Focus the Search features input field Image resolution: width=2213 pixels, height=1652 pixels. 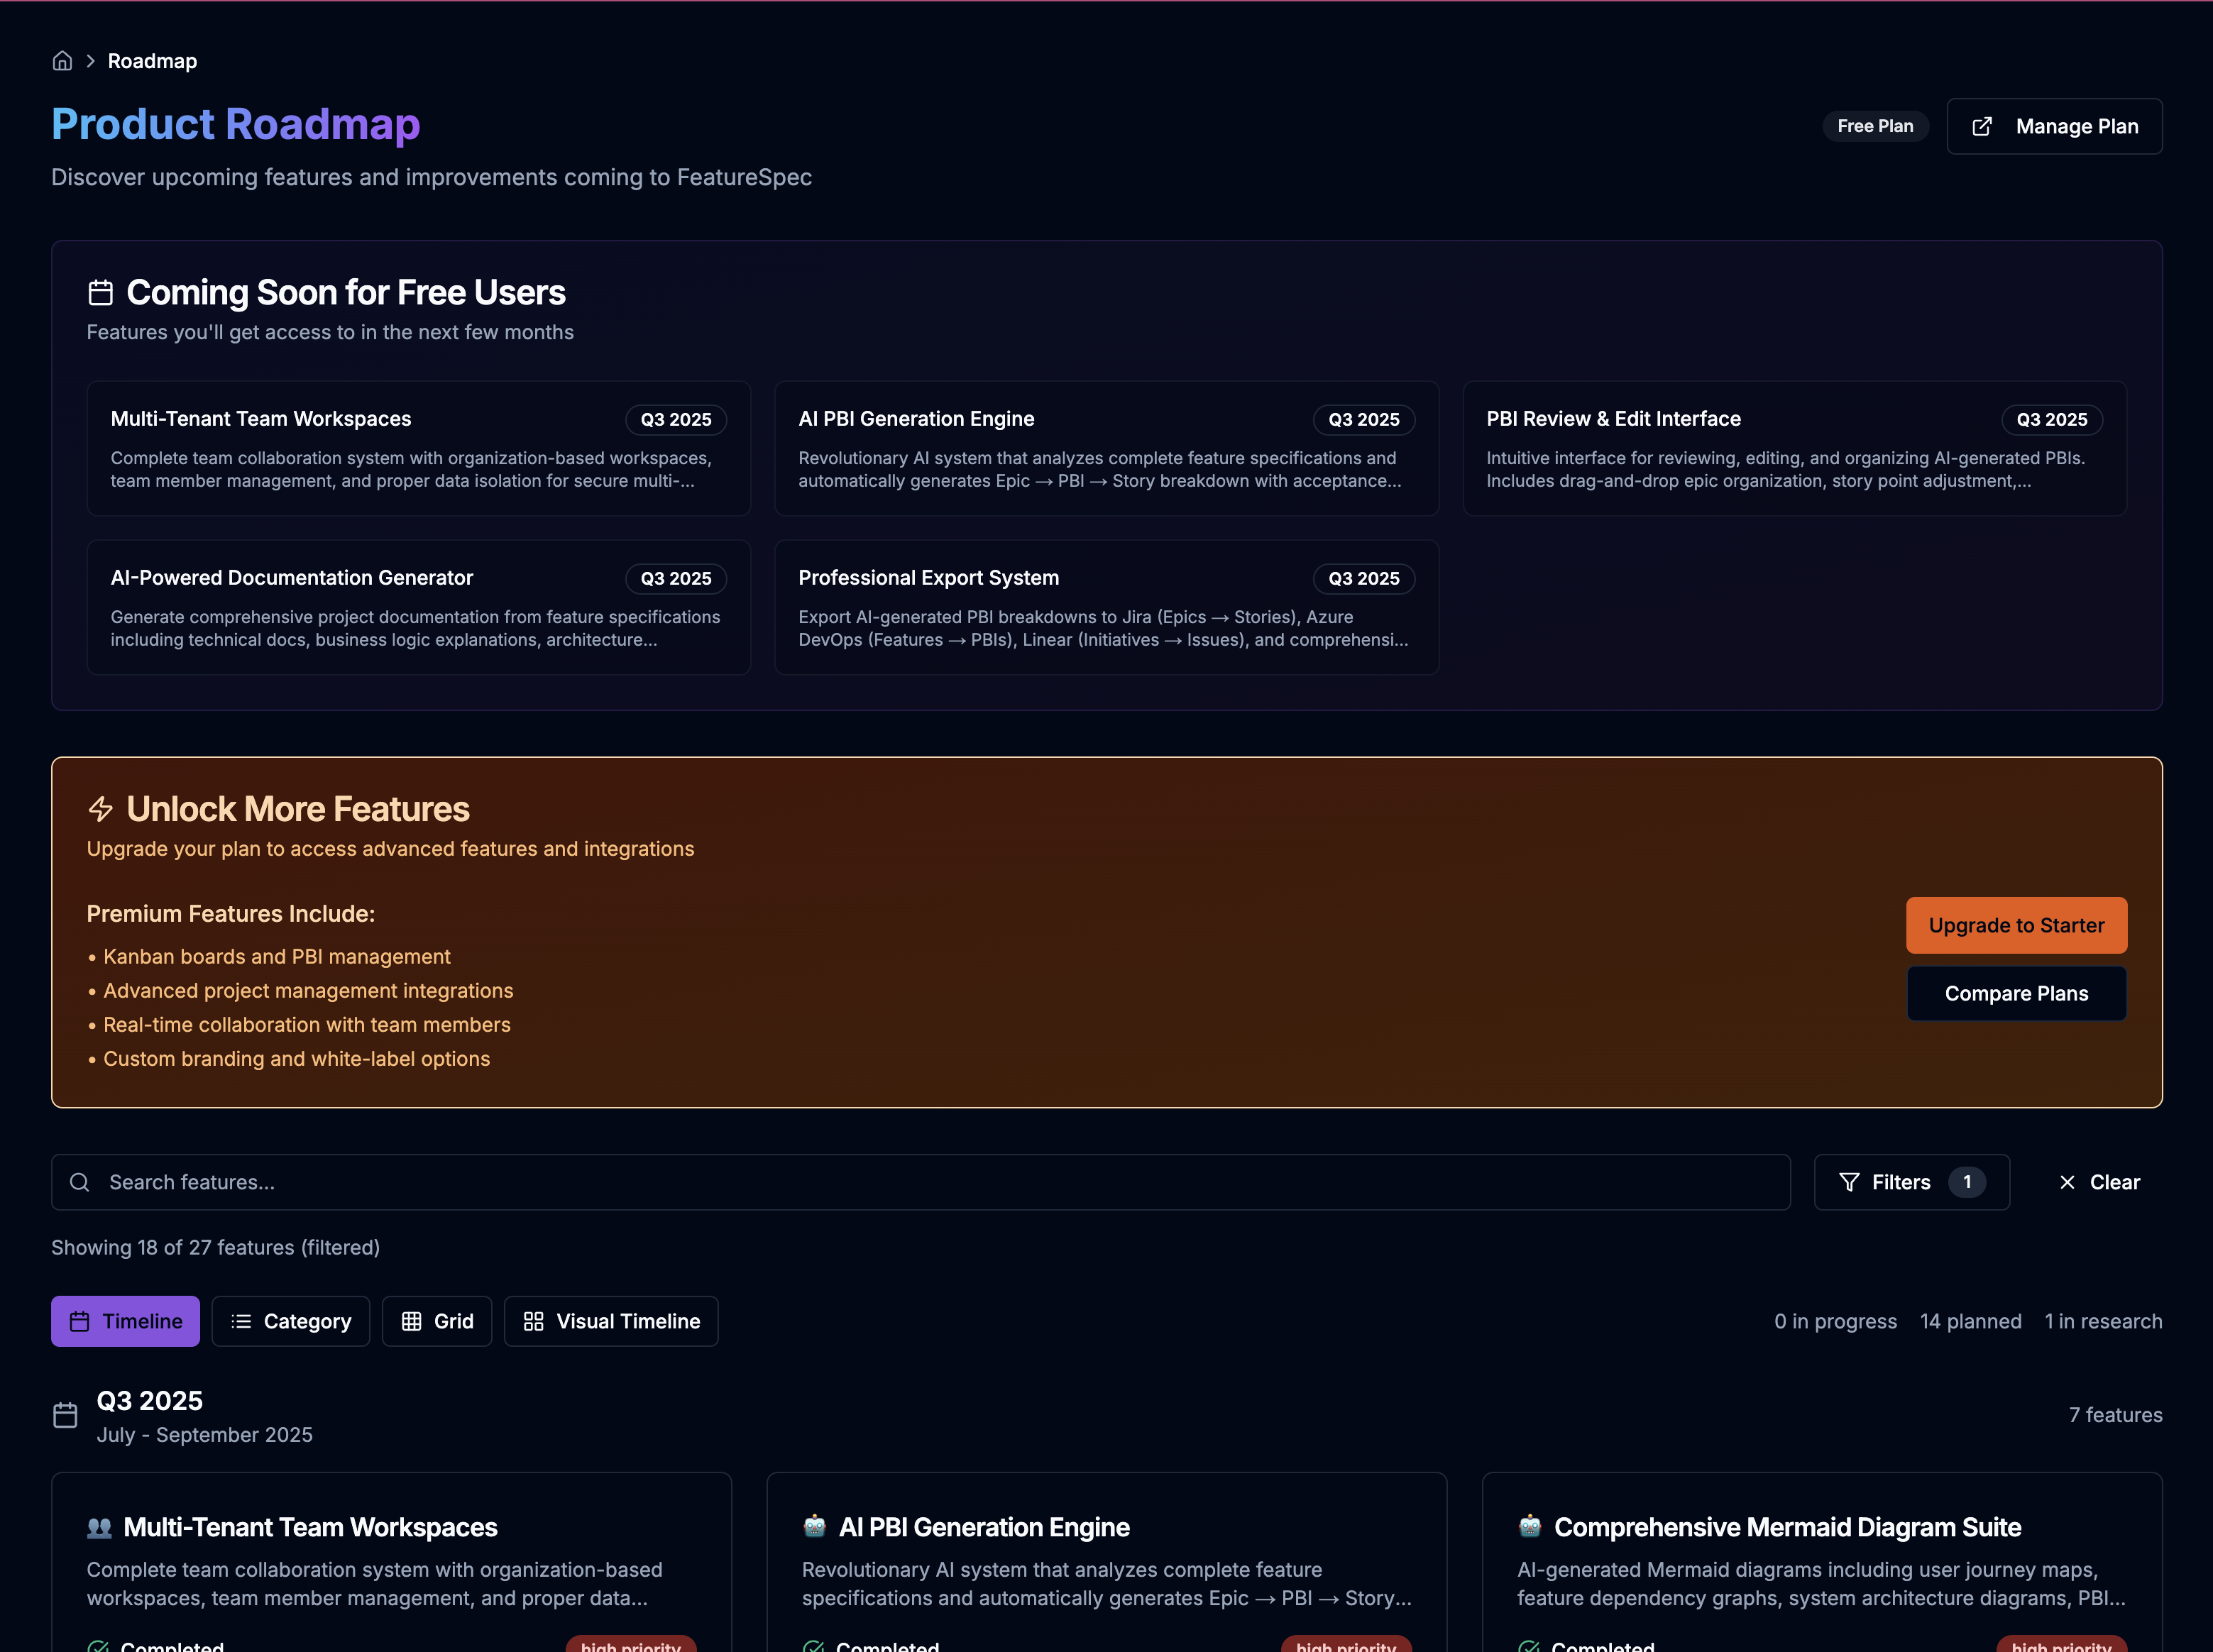pos(920,1183)
